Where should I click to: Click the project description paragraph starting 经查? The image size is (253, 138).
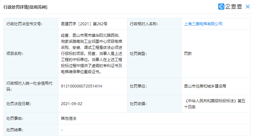92,54
